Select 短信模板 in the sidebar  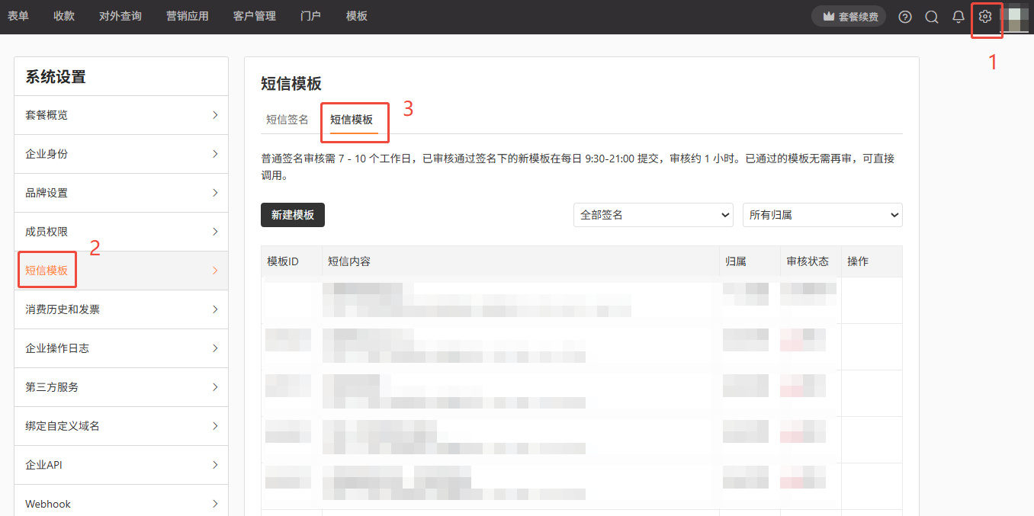121,271
